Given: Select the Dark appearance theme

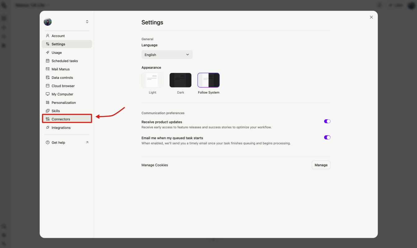Looking at the screenshot, I should pyautogui.click(x=180, y=80).
